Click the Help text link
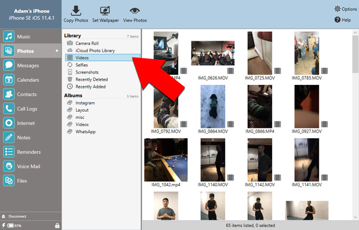The width and height of the screenshot is (359, 230). coord(346,20)
